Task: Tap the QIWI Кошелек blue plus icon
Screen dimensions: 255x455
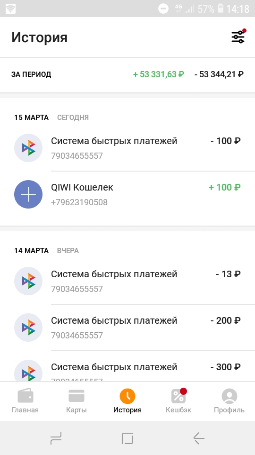Action: tap(28, 194)
